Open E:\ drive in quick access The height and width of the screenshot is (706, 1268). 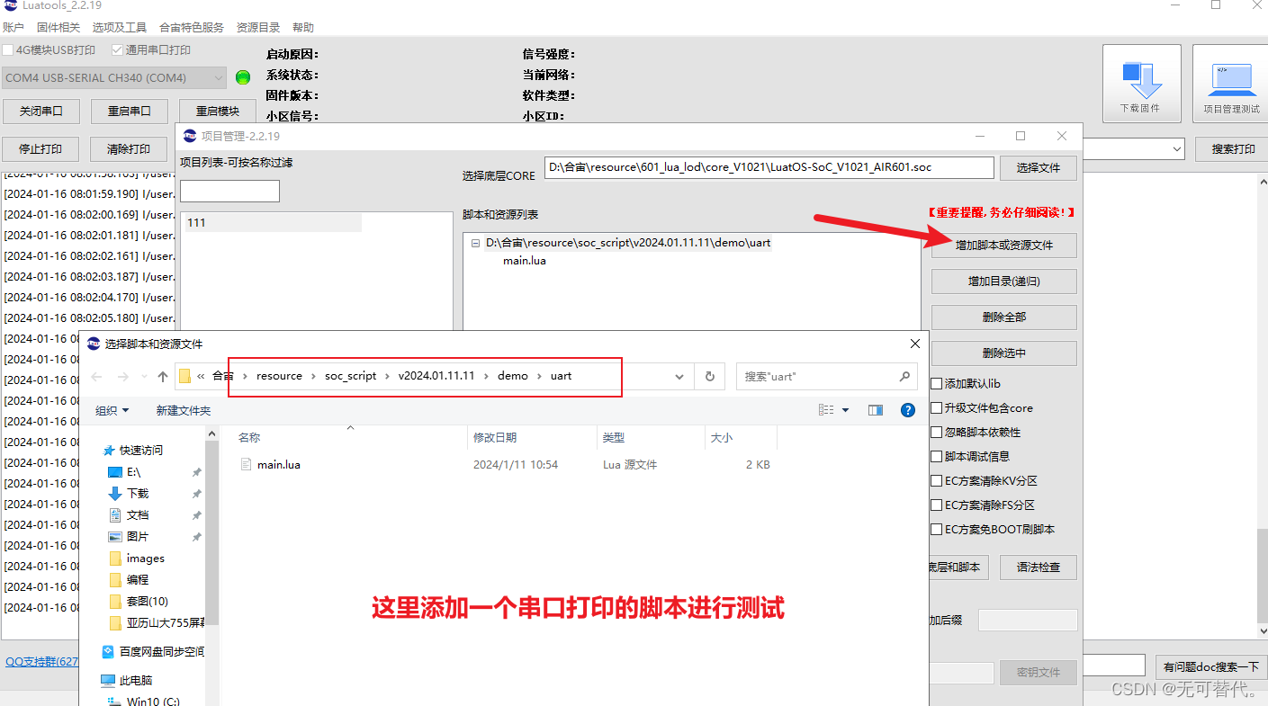(x=133, y=472)
